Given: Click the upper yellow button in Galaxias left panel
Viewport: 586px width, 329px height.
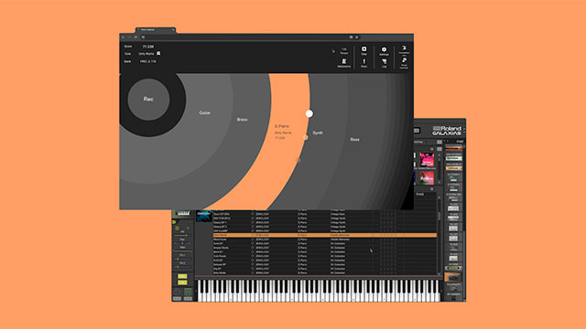Looking at the screenshot, I should [x=182, y=276].
